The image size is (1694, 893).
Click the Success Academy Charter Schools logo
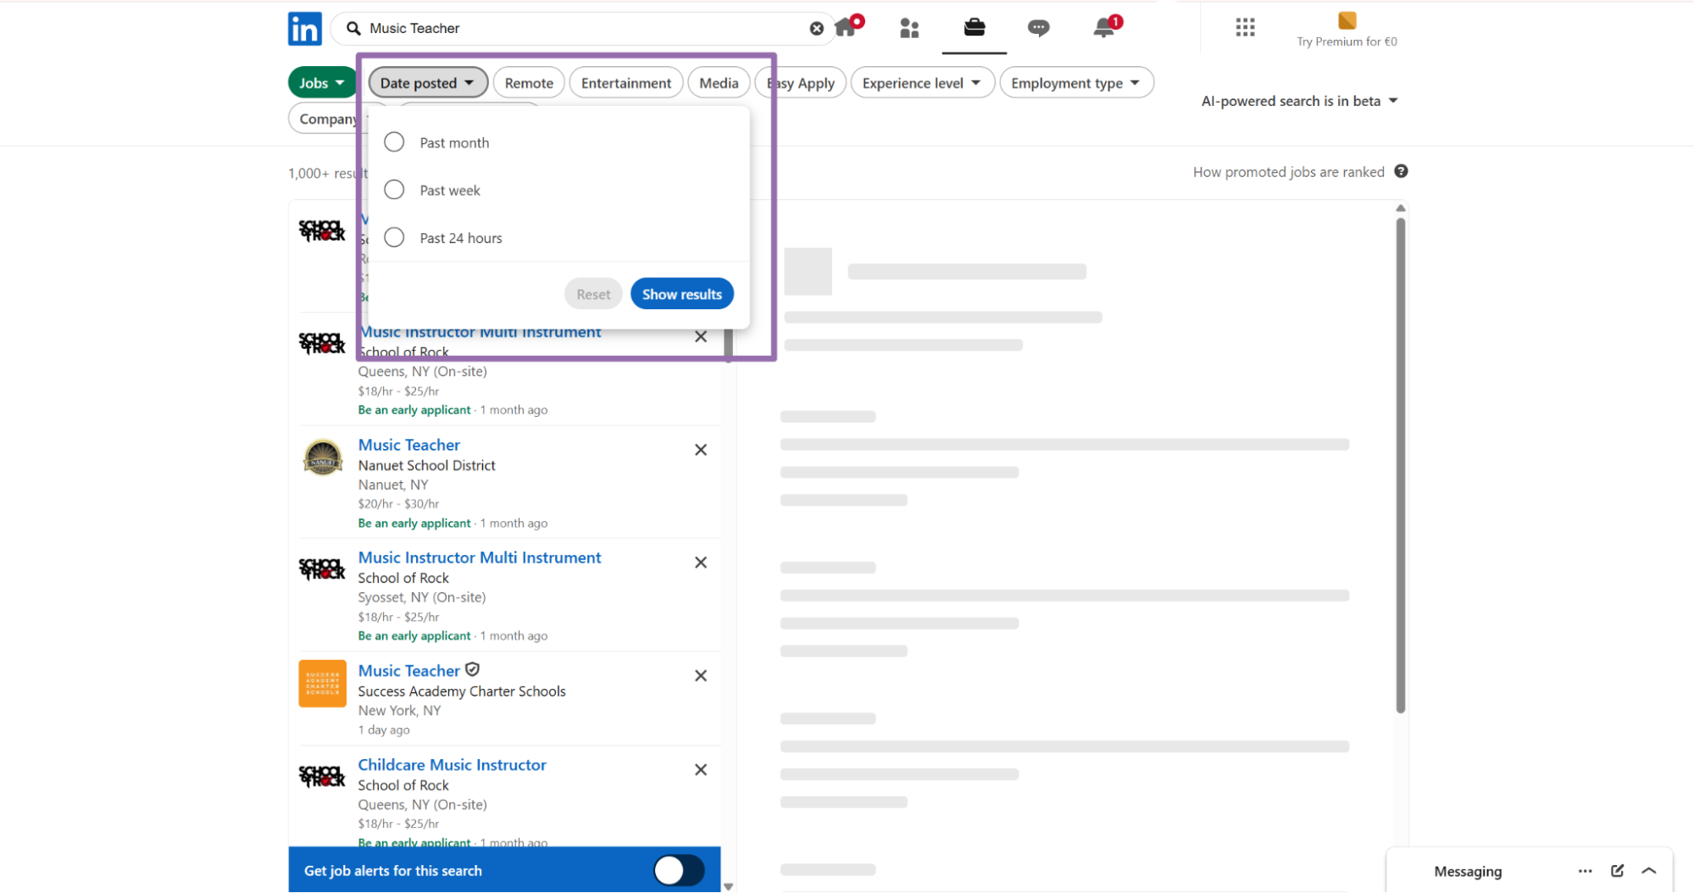pyautogui.click(x=323, y=684)
